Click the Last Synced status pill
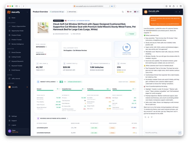The height and width of the screenshot is (143, 189). click(x=57, y=12)
